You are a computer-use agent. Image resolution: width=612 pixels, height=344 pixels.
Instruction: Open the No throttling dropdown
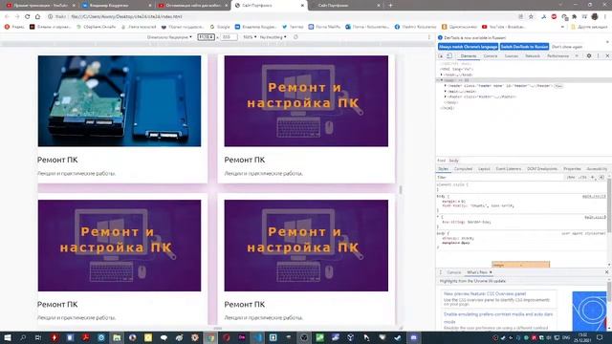[x=273, y=37]
